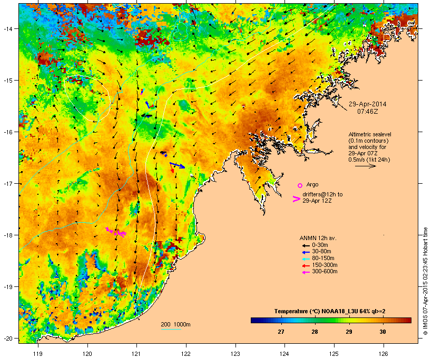Click the large blue current arrow near 122E
The image size is (432, 358).
tap(177, 165)
